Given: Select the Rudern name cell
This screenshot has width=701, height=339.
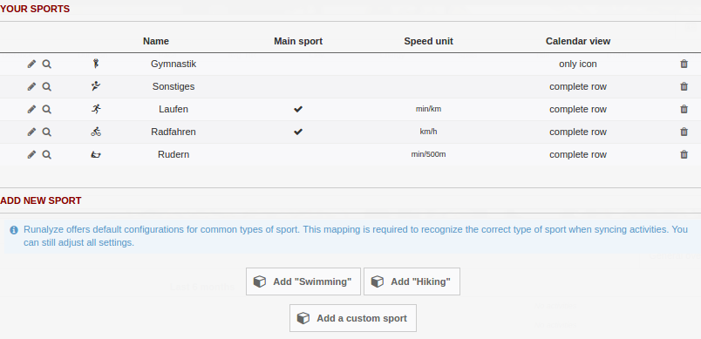Looking at the screenshot, I should (174, 154).
